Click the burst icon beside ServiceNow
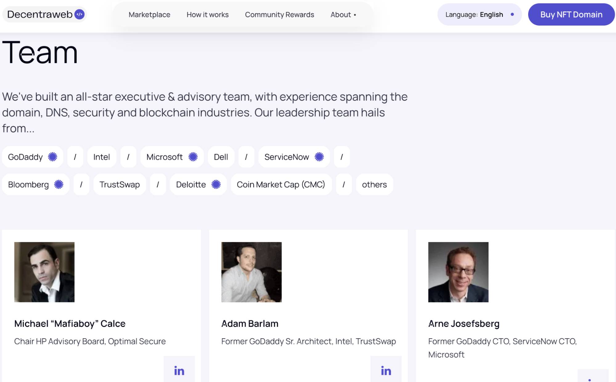Screen dimensions: 616x382 click(318, 157)
